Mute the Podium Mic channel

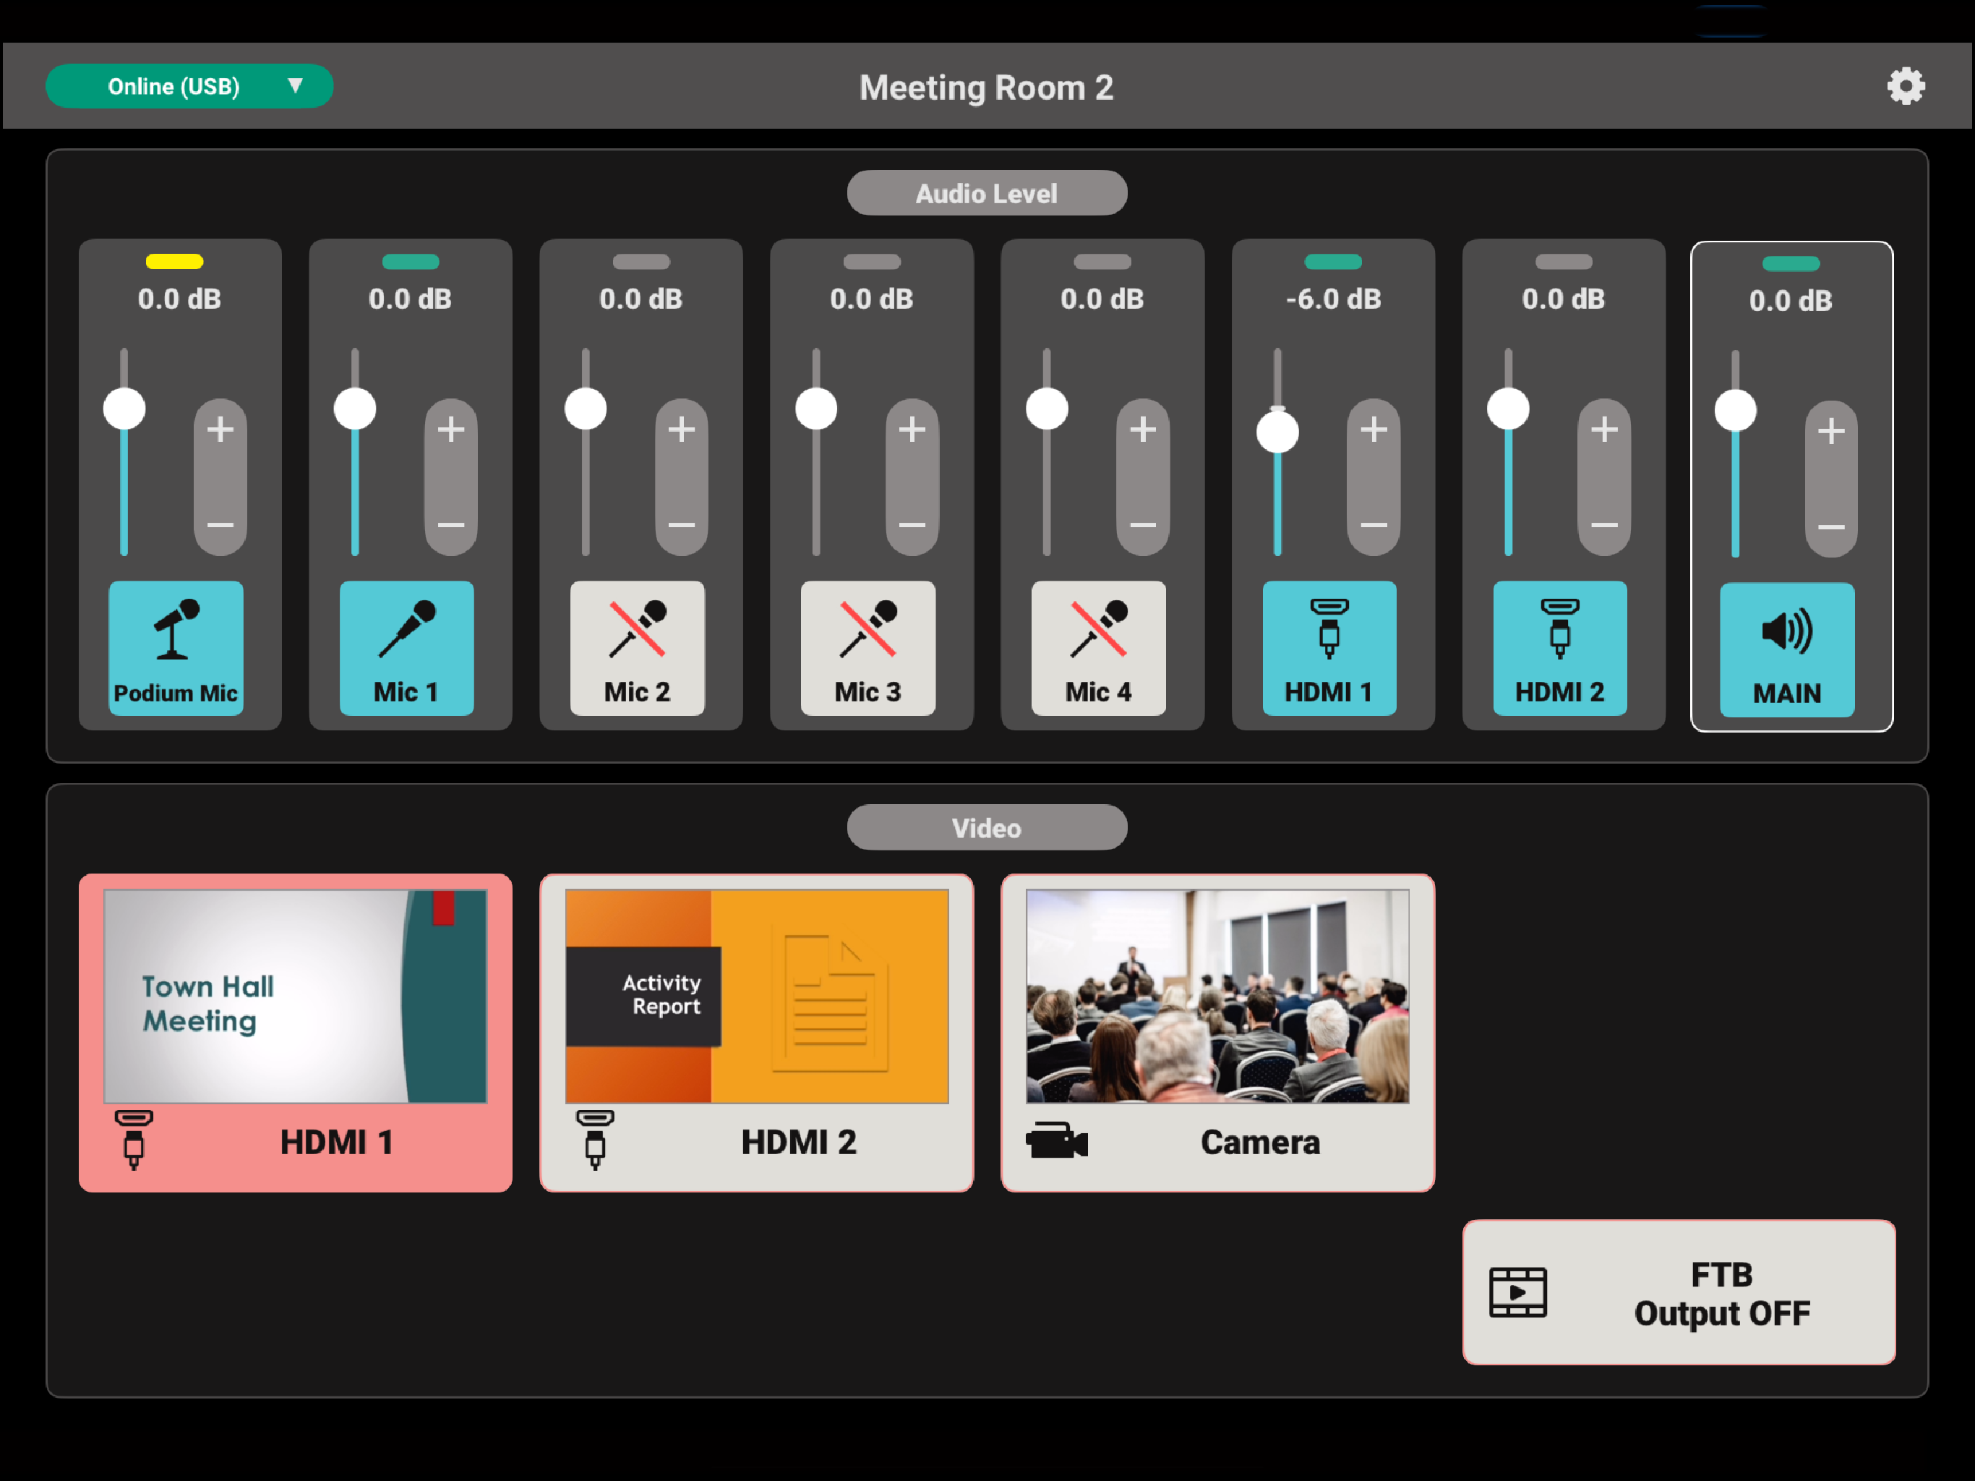(176, 648)
